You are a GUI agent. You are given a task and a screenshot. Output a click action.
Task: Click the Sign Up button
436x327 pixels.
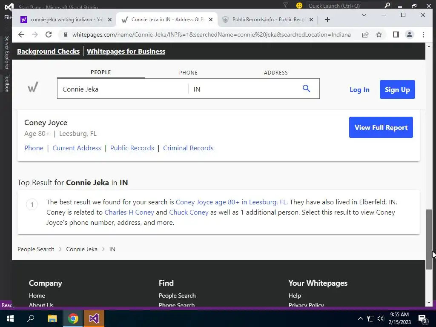coord(397,89)
